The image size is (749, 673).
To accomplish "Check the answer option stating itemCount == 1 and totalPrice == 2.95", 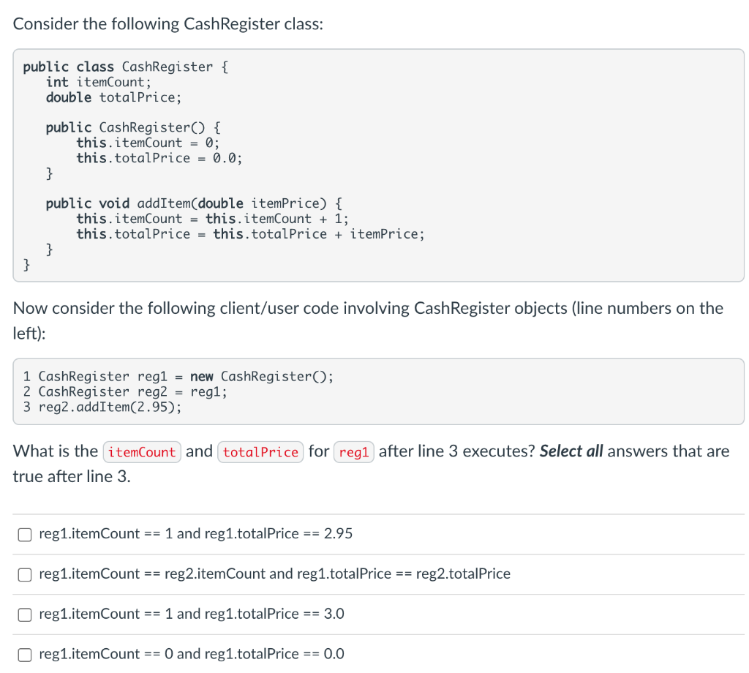I will (24, 534).
